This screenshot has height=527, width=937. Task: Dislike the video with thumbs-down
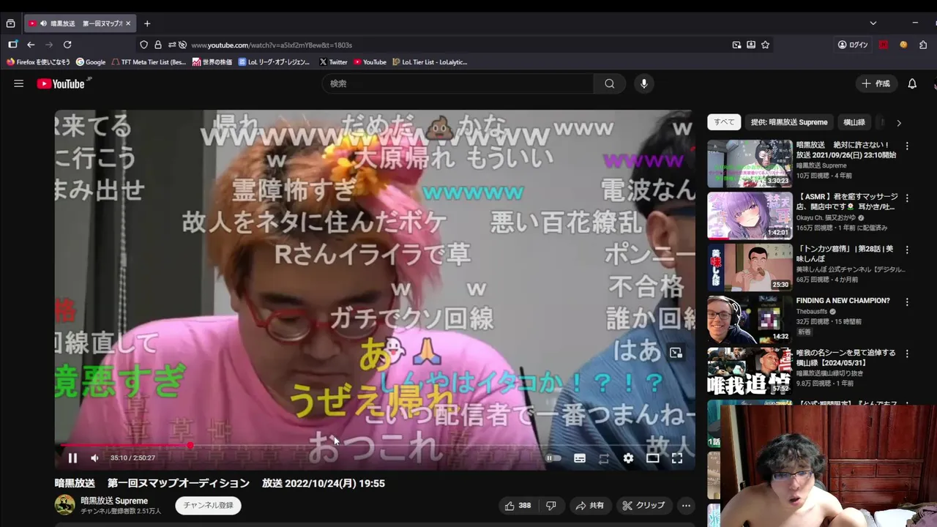click(551, 505)
